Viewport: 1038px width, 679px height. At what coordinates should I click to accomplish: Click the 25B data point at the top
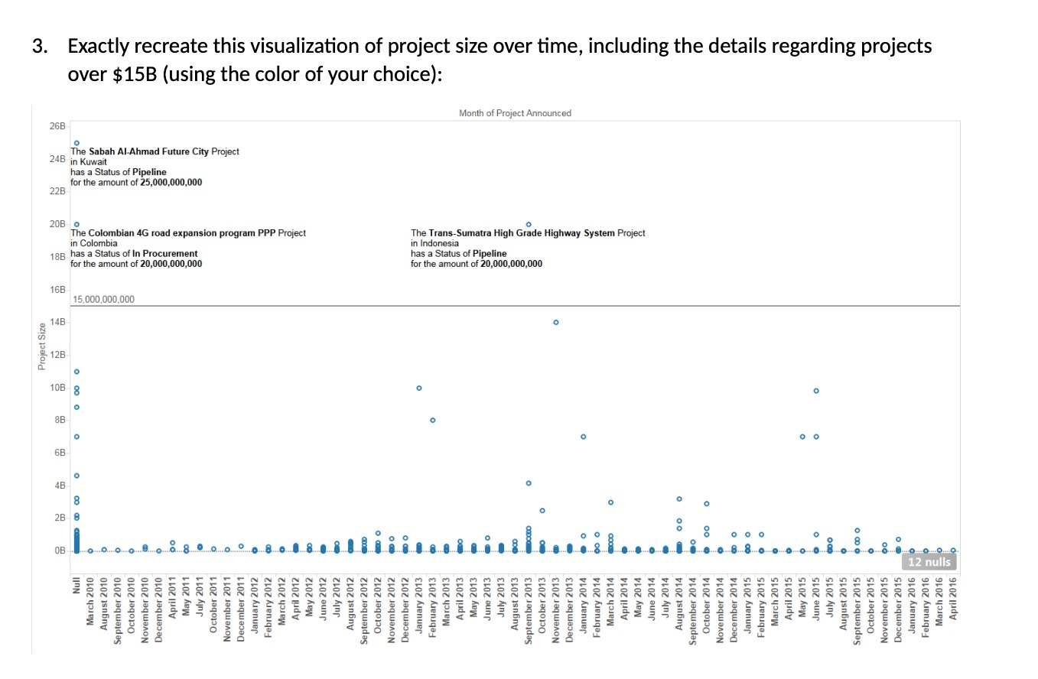pos(76,143)
